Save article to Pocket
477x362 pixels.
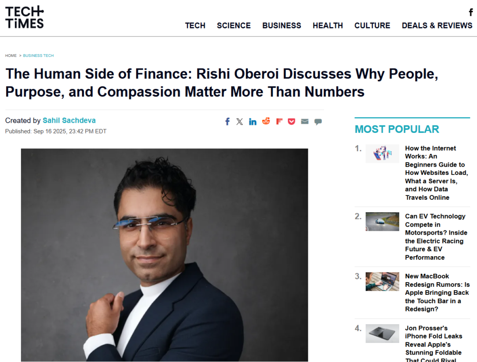(292, 121)
